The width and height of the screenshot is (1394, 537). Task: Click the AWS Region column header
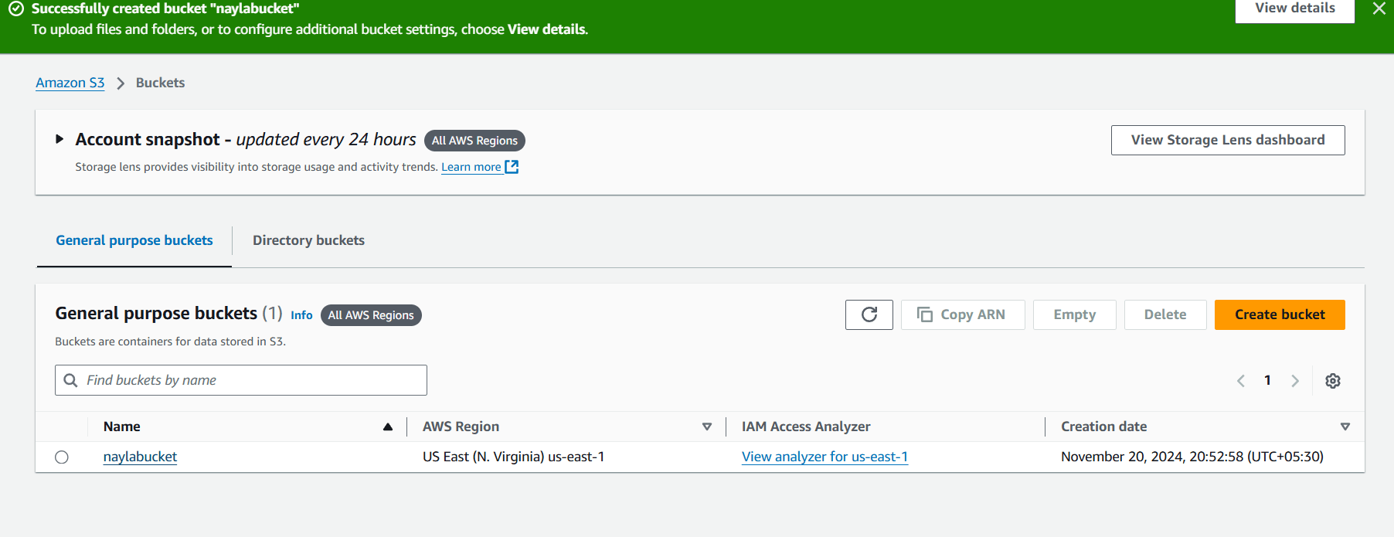pos(461,427)
